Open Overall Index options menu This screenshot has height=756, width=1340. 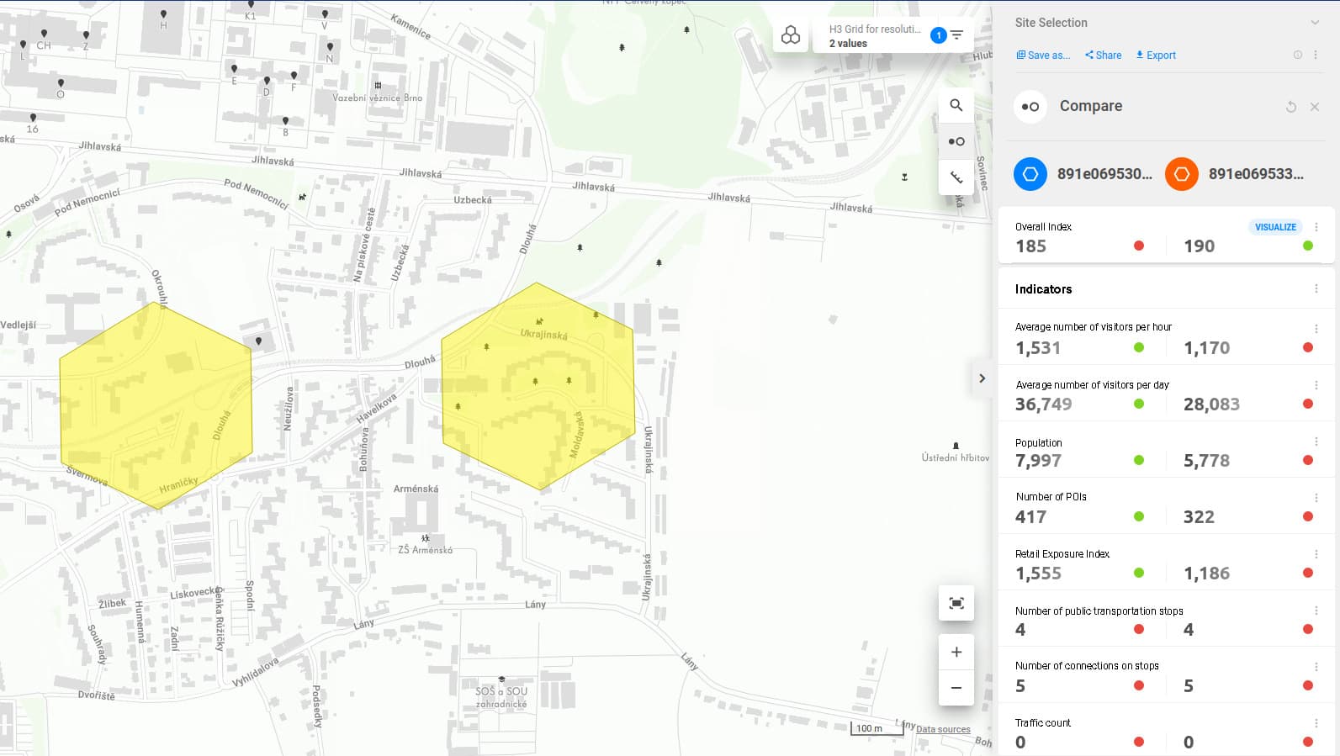pos(1316,227)
